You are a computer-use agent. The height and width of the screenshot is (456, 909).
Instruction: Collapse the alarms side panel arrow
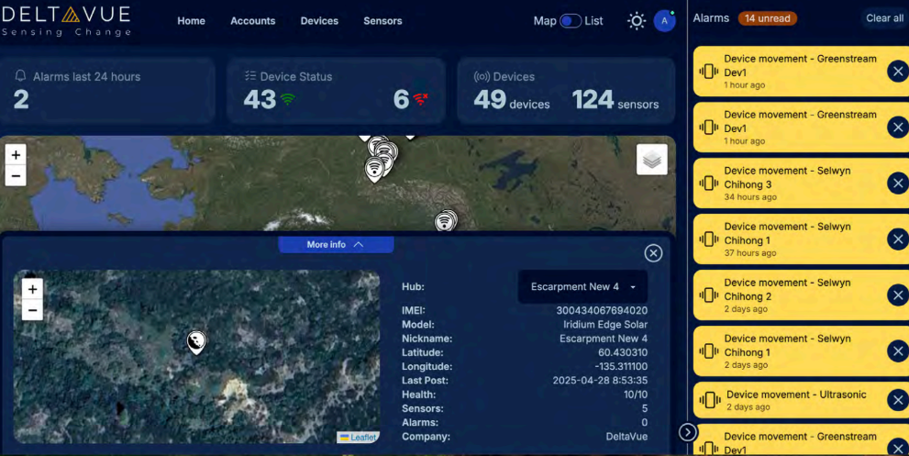pos(688,432)
